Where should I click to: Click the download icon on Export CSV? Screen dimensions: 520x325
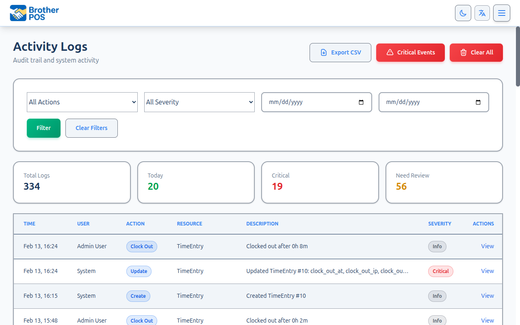[x=323, y=52]
